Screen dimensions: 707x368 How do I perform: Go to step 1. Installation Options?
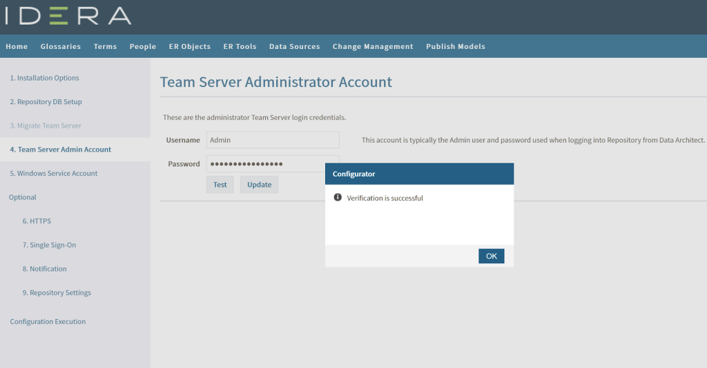pos(44,78)
